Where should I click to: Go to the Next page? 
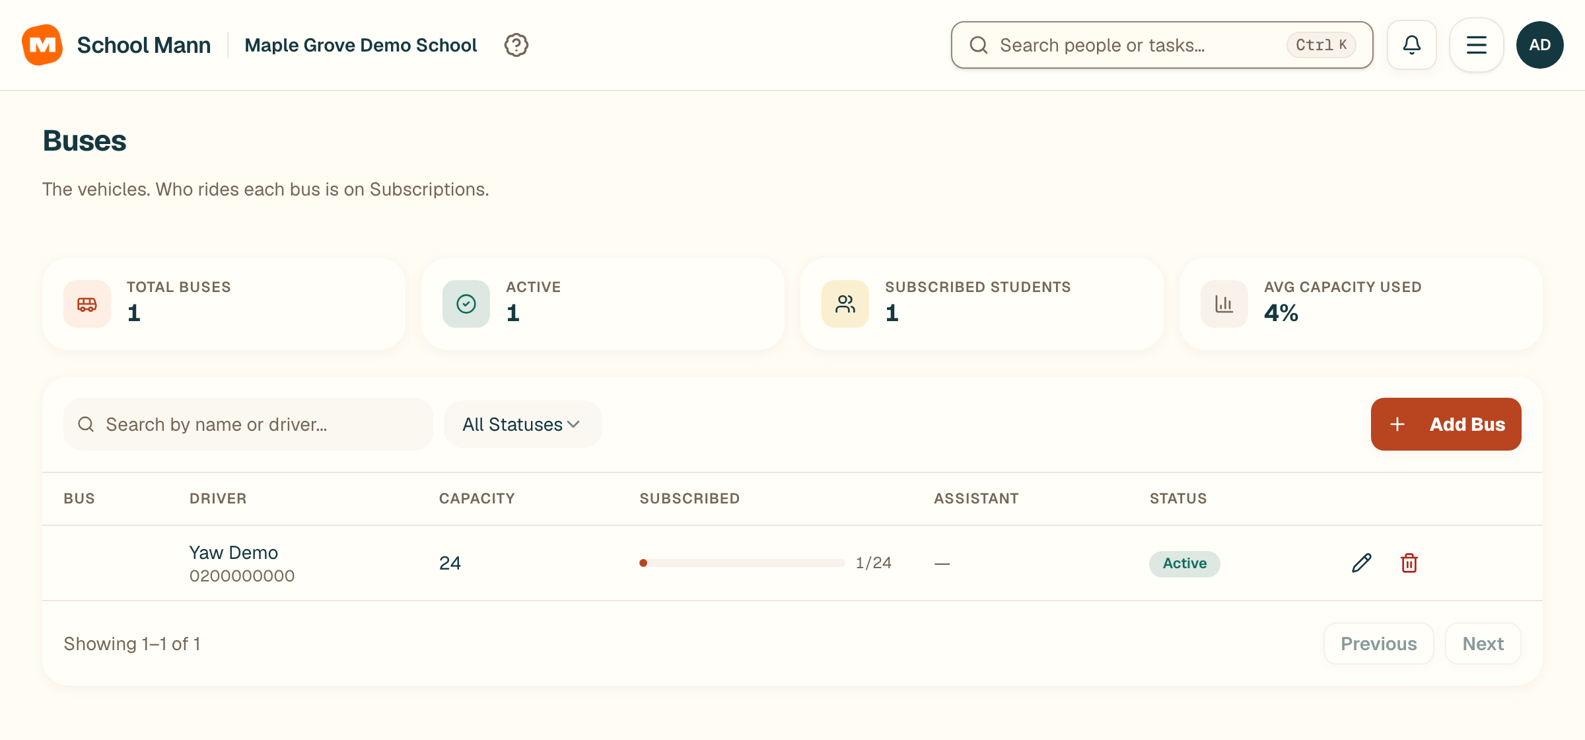(x=1483, y=644)
